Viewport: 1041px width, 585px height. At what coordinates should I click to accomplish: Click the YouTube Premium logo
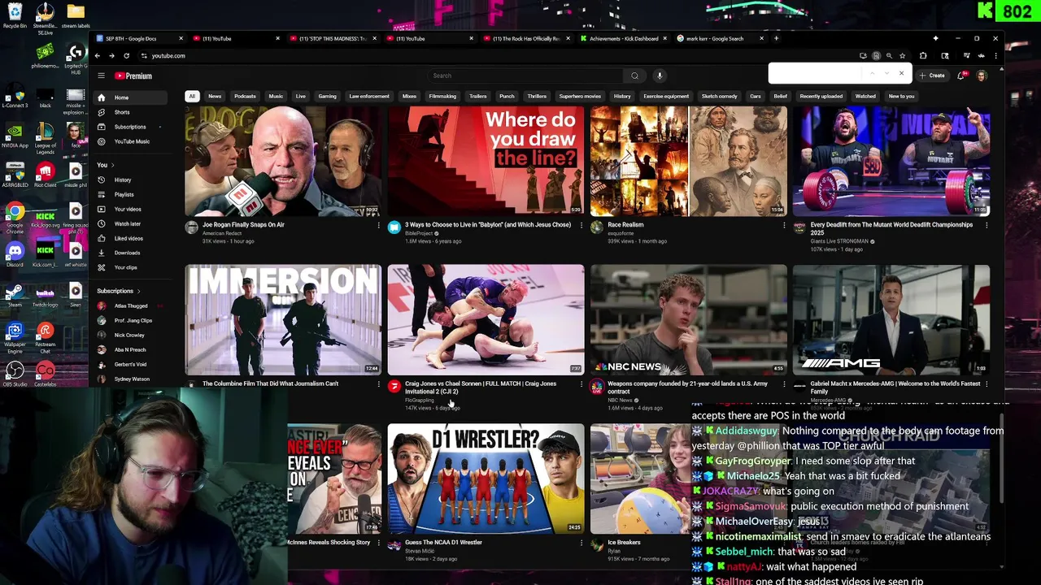[133, 76]
